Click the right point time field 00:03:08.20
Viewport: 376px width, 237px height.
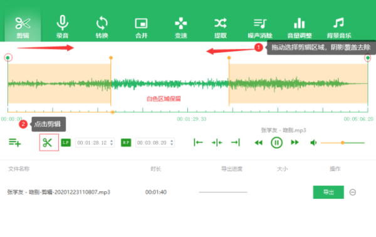(152, 143)
